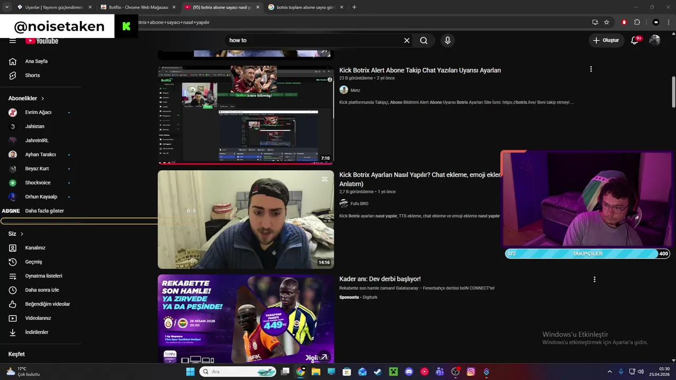Open Microsoft Teams in taskbar

tap(439, 372)
